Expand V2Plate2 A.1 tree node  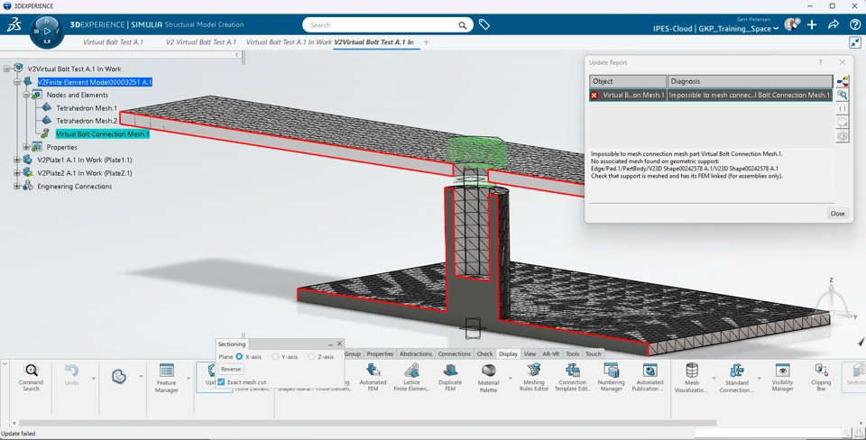click(x=16, y=173)
